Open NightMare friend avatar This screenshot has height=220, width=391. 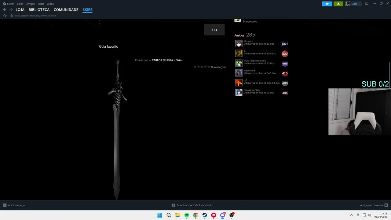coord(239,73)
